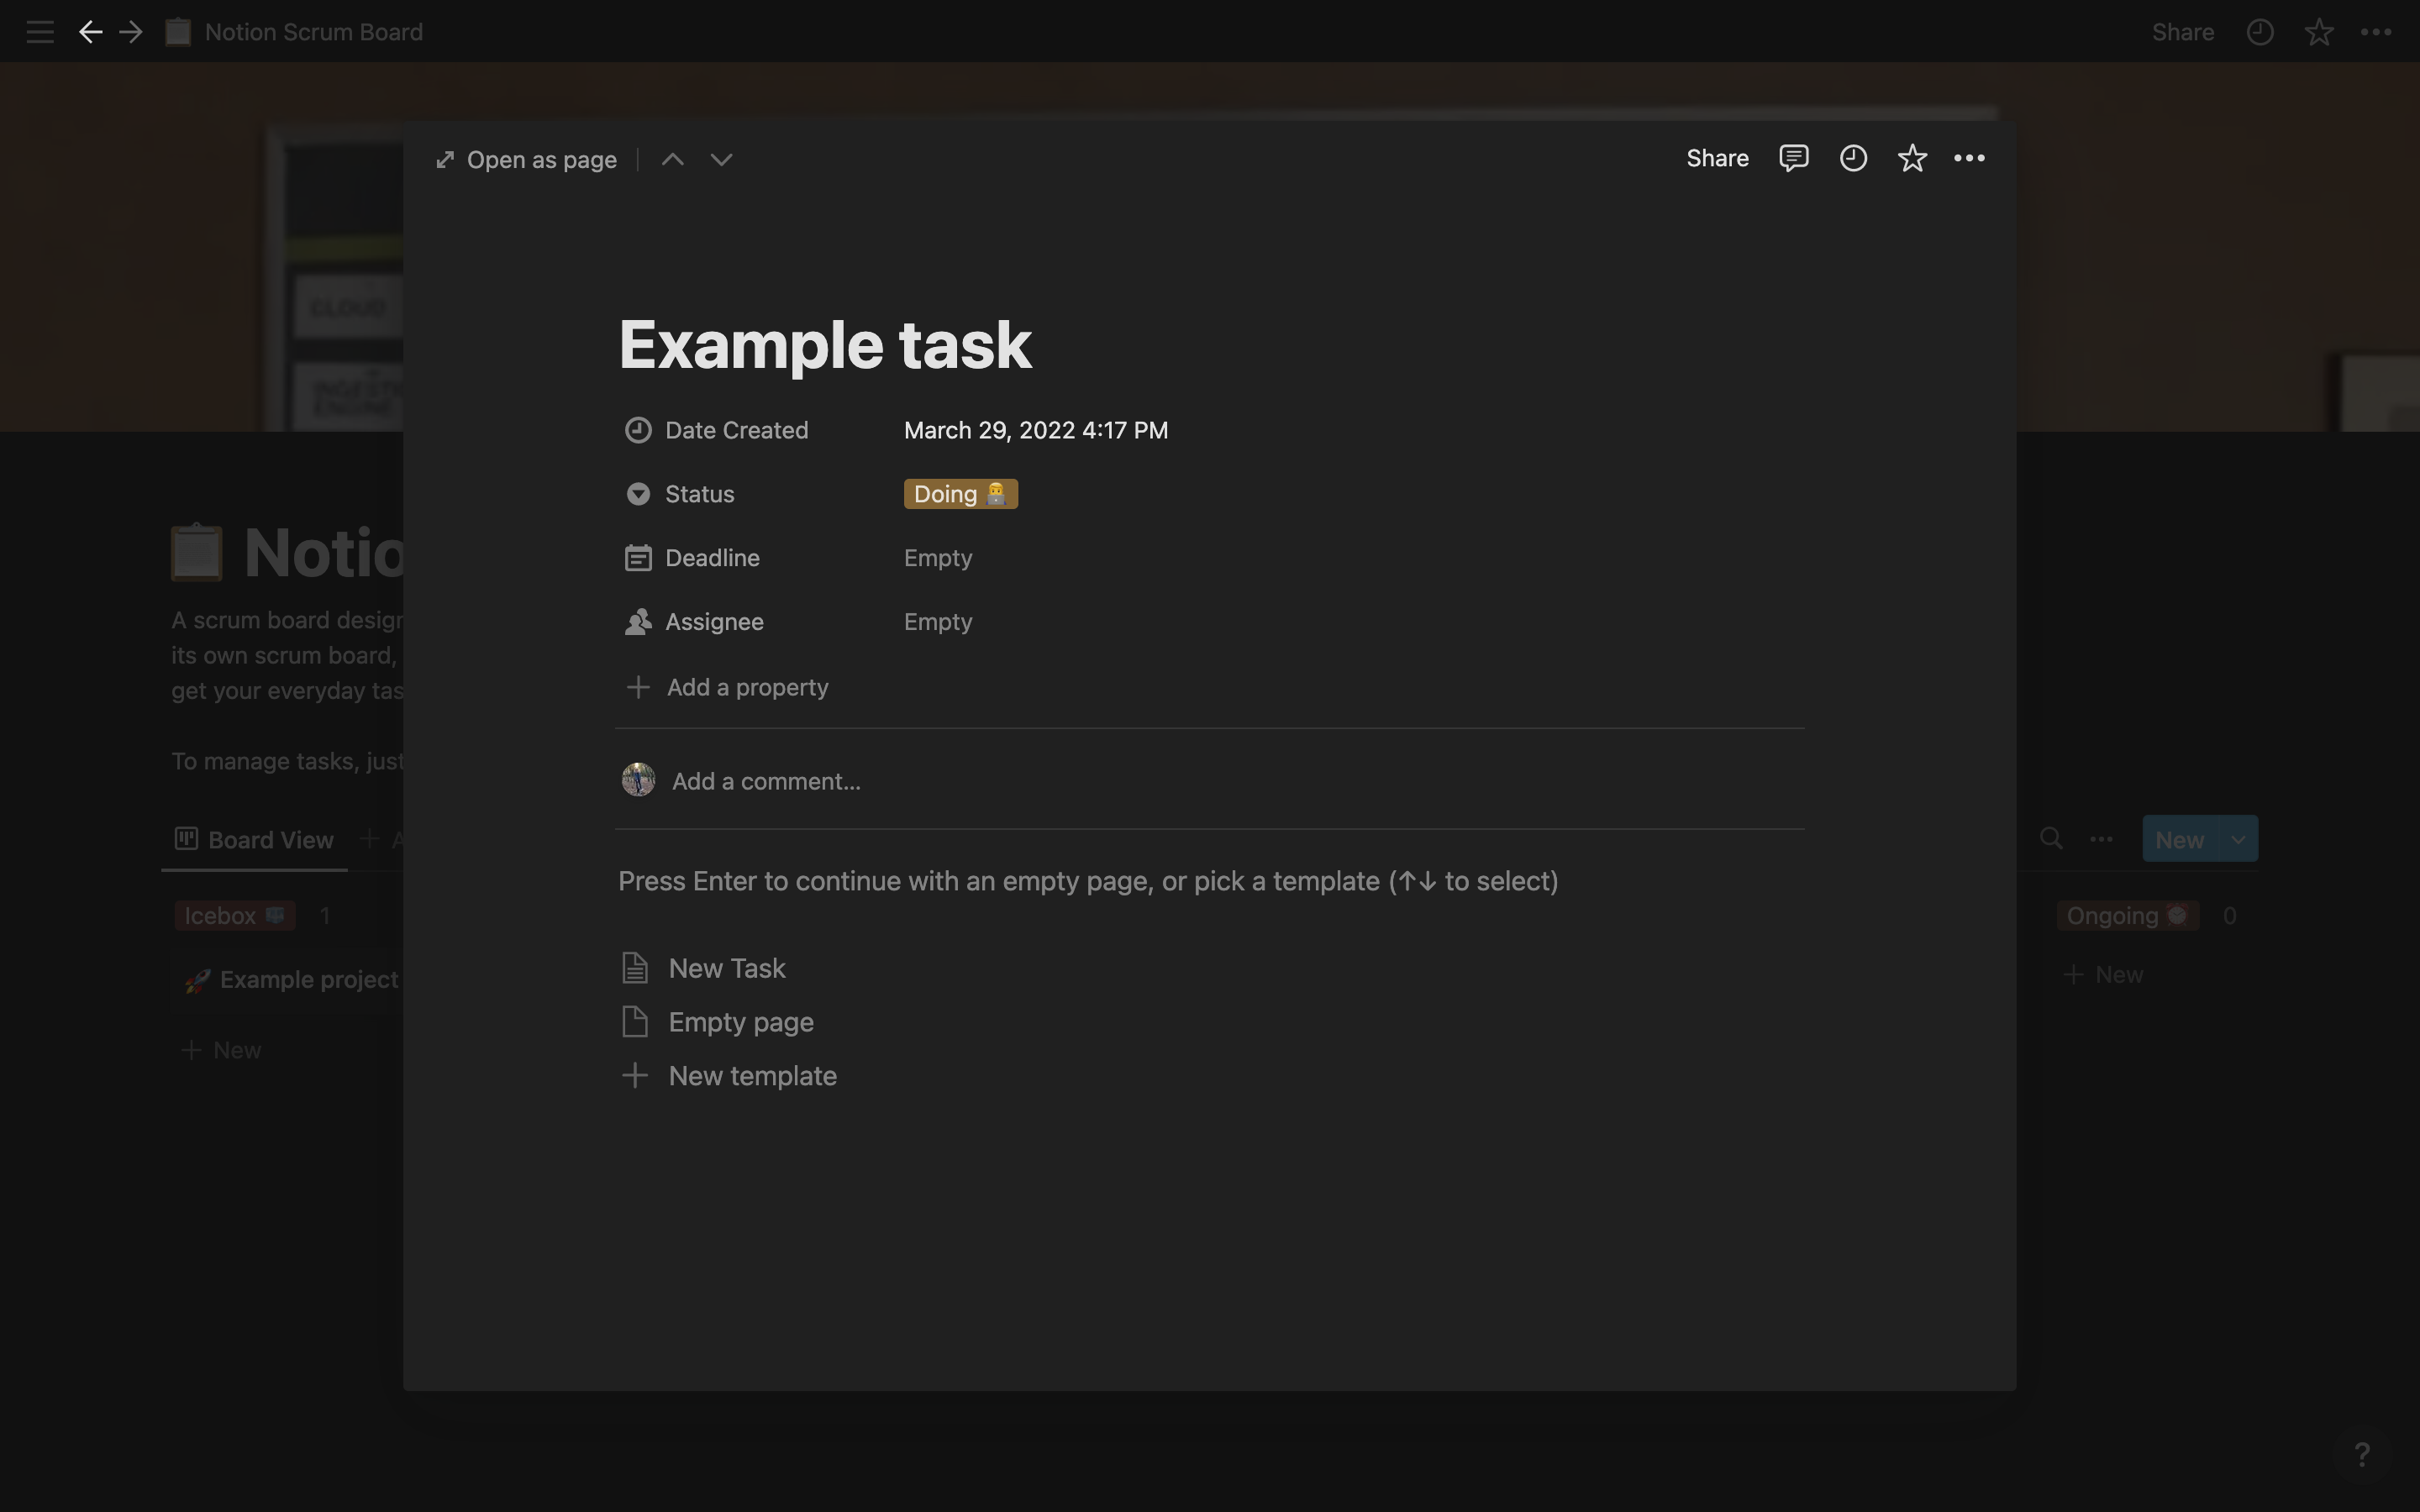The height and width of the screenshot is (1512, 2420).
Task: Select the New Task template
Action: point(726,968)
